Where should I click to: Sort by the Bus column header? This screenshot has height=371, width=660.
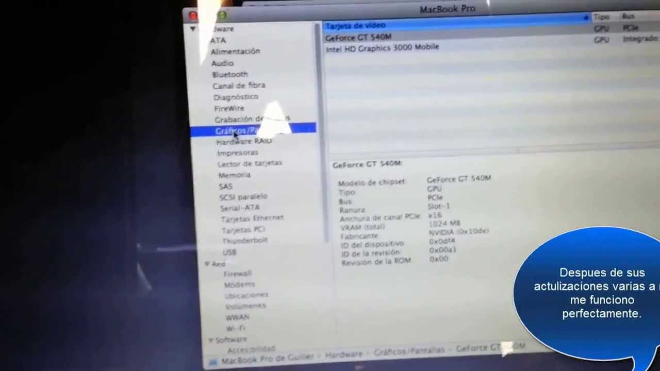628,17
